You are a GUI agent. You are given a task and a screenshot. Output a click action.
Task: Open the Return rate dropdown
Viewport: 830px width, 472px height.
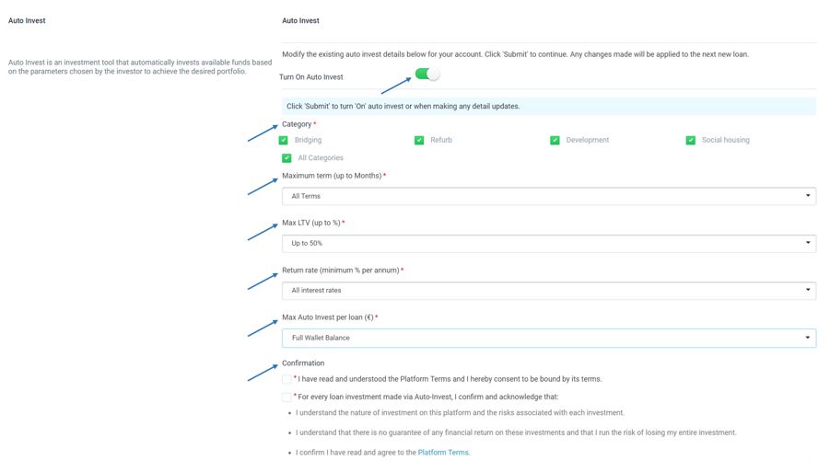548,291
